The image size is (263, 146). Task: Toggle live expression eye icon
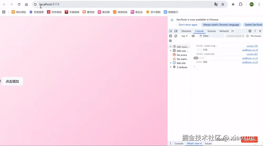[x=193, y=36]
